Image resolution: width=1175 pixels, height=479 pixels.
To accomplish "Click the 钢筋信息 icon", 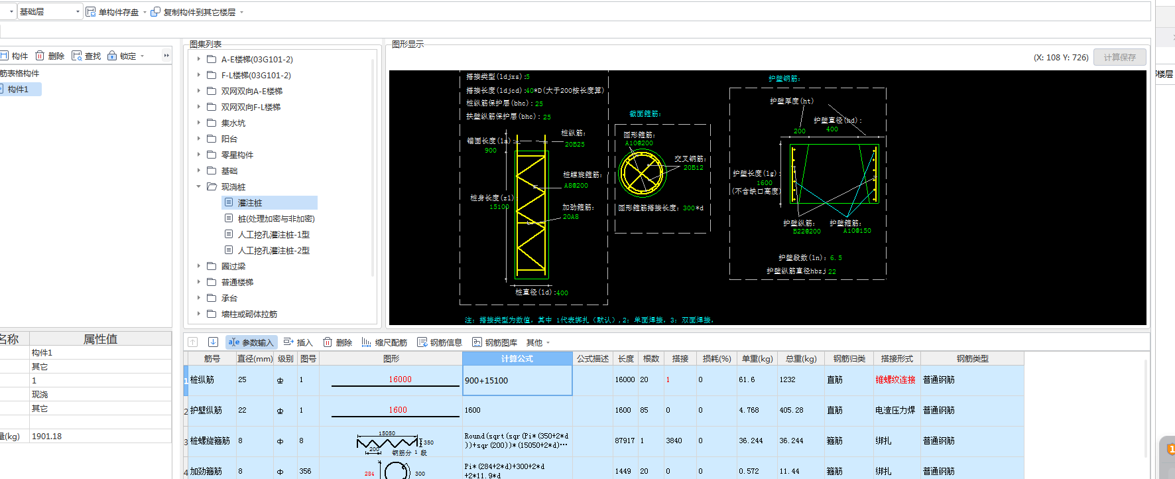I will click(422, 342).
